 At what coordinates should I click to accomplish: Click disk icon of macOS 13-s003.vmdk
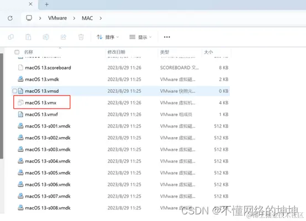click(20, 149)
